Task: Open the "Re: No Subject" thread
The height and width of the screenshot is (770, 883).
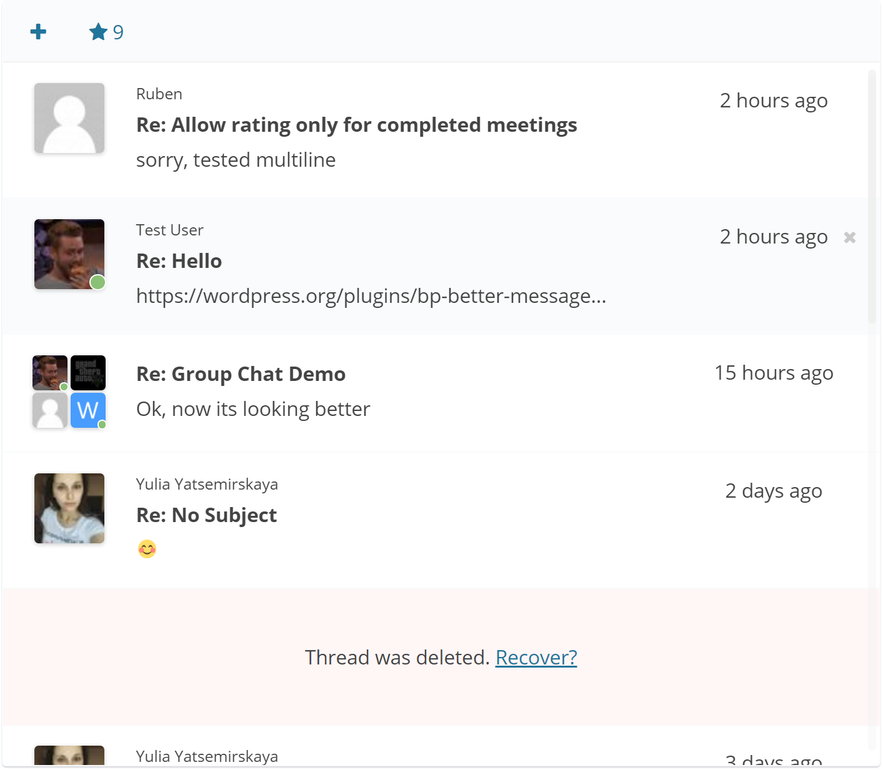Action: tap(206, 515)
